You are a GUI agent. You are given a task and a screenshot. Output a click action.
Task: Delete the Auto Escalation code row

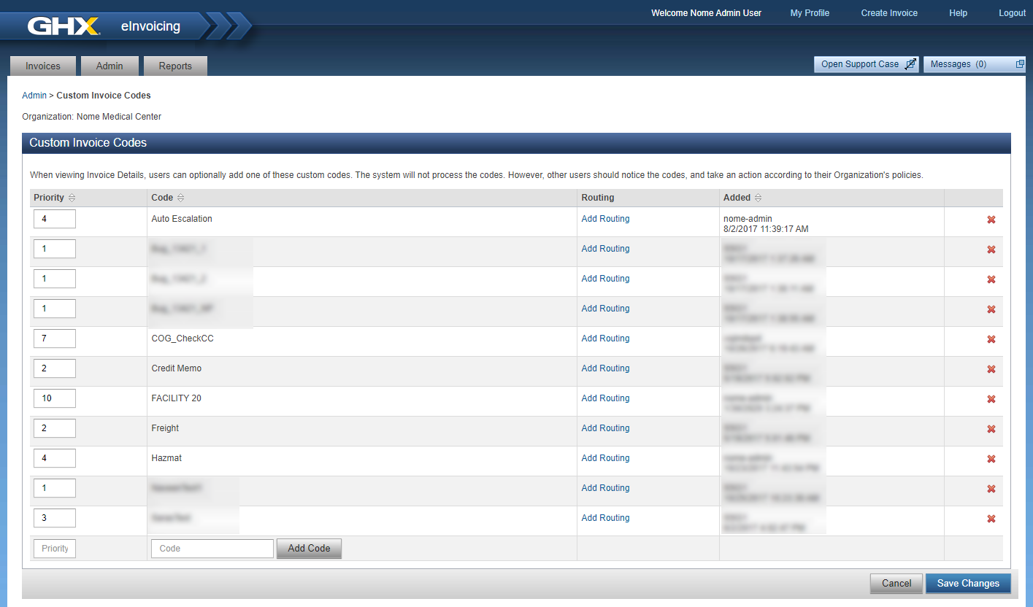991,220
